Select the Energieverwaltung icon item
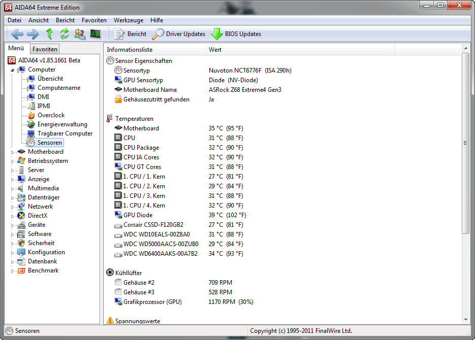 31,124
